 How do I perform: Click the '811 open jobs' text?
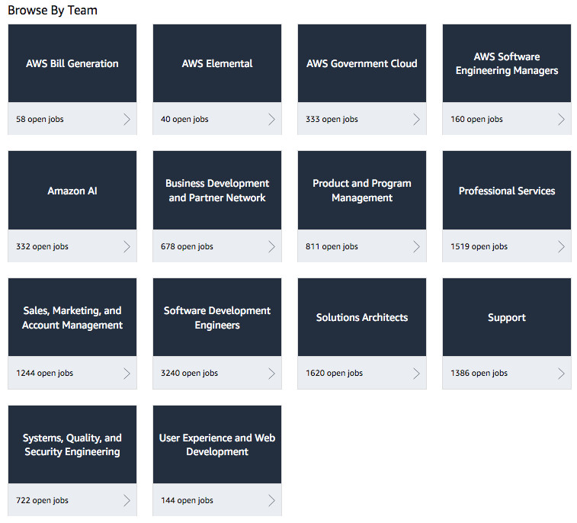point(332,246)
